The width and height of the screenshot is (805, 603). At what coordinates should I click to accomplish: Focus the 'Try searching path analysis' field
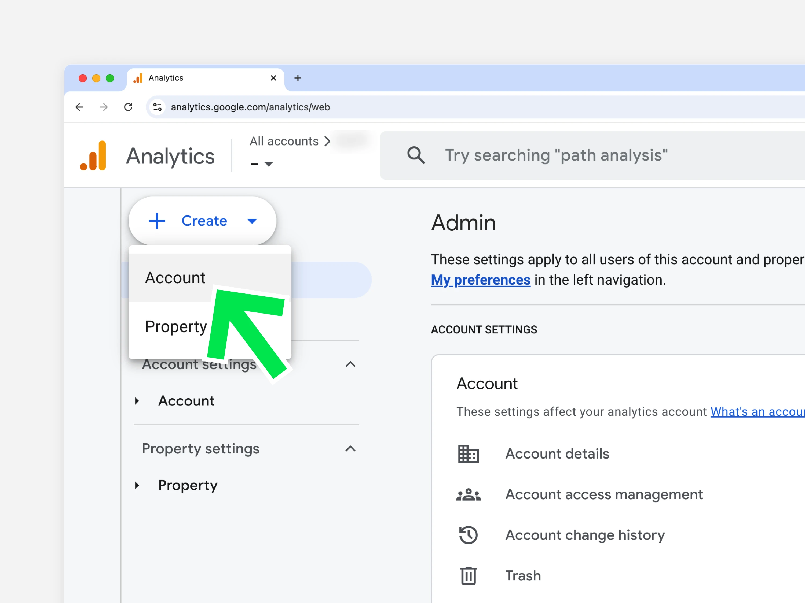[592, 155]
